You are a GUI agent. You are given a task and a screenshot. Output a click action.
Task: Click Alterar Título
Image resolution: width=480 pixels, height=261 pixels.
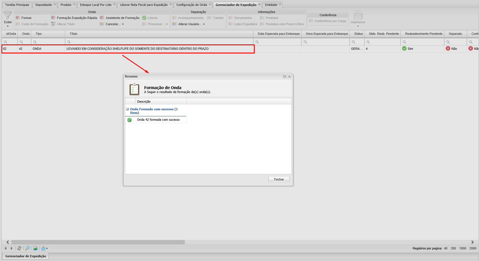pos(63,24)
